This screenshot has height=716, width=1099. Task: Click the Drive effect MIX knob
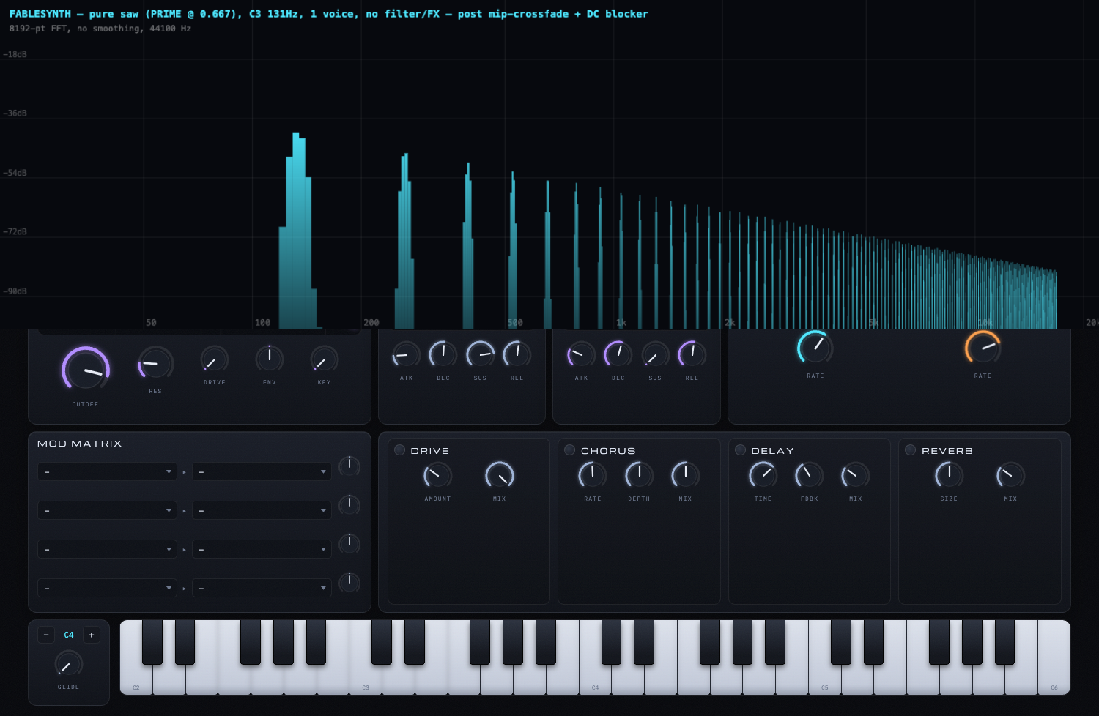(500, 476)
